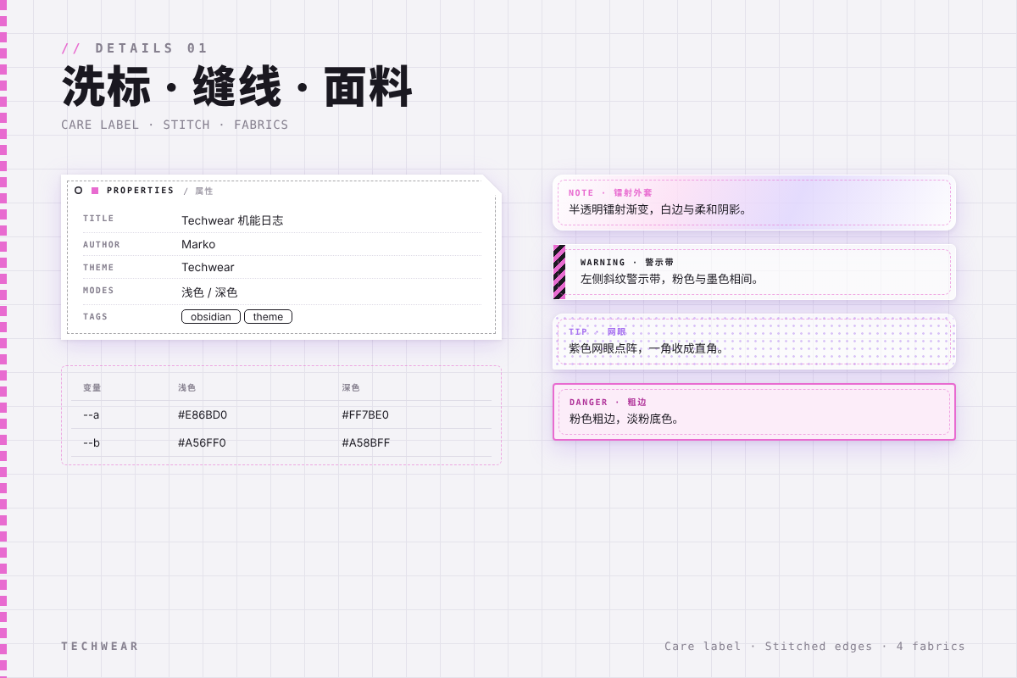This screenshot has width=1017, height=678.
Task: Click the --a variable cell
Action: tap(92, 415)
